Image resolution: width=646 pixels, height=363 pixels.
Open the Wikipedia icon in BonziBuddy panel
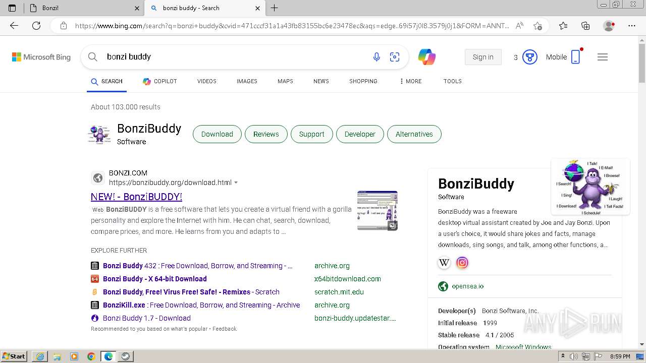pyautogui.click(x=444, y=263)
